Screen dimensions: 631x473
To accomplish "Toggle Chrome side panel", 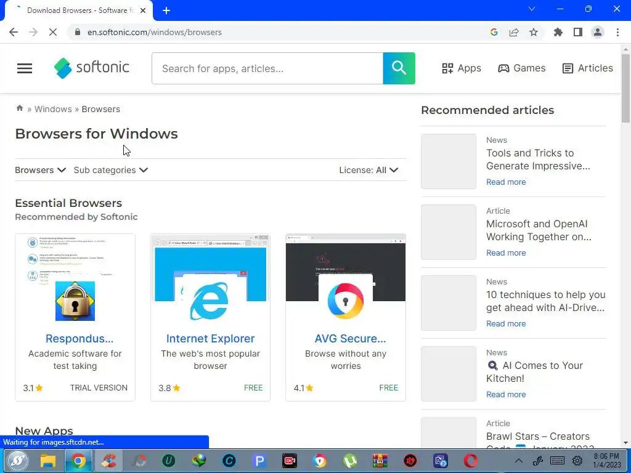I will click(578, 32).
